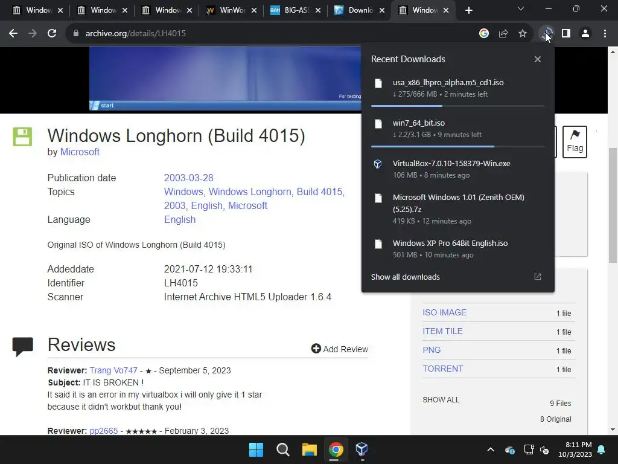Click the software floppy disk icon
618x464 pixels.
tap(22, 137)
